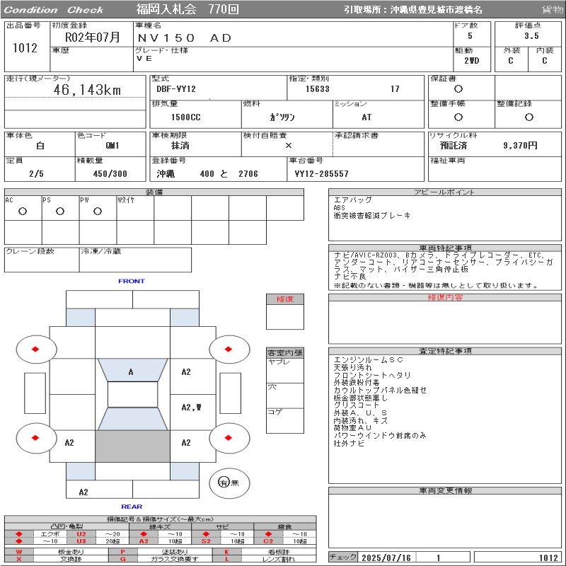Click the circle mark under AC
Screen dimensions: 566x566
pos(23,211)
